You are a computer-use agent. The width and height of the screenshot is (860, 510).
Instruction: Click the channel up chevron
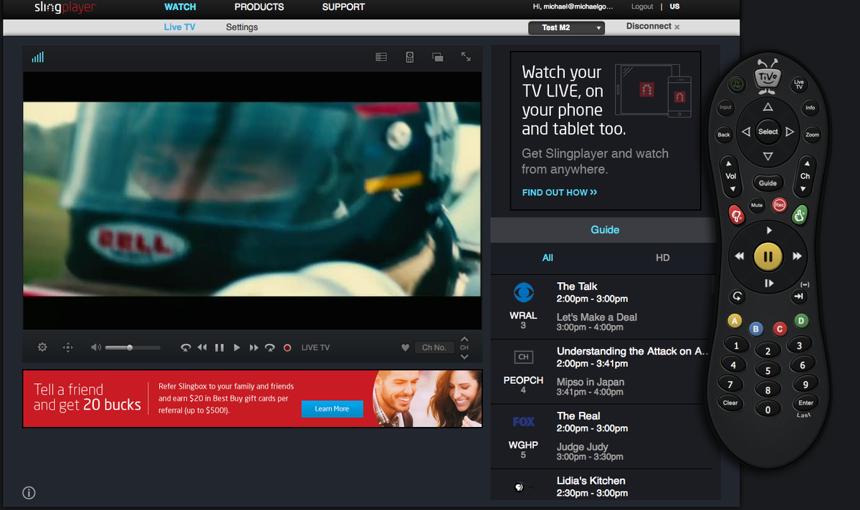coord(464,340)
